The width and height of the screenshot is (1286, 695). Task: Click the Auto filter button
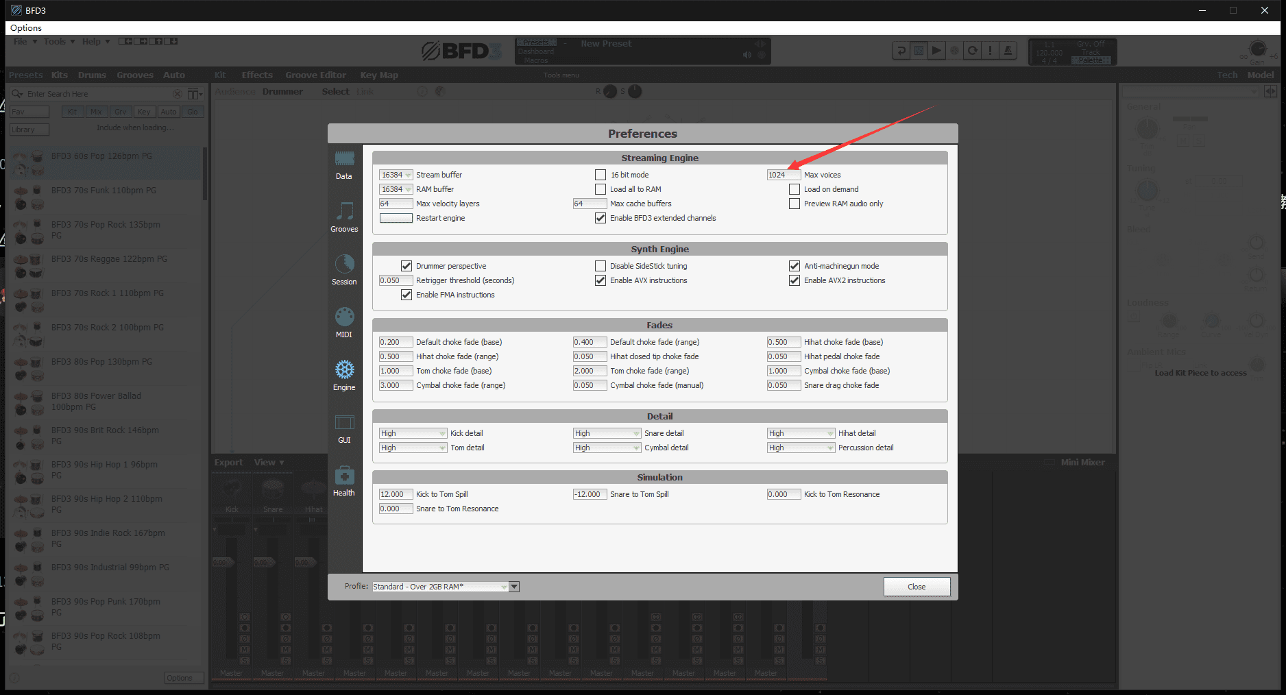coord(169,112)
